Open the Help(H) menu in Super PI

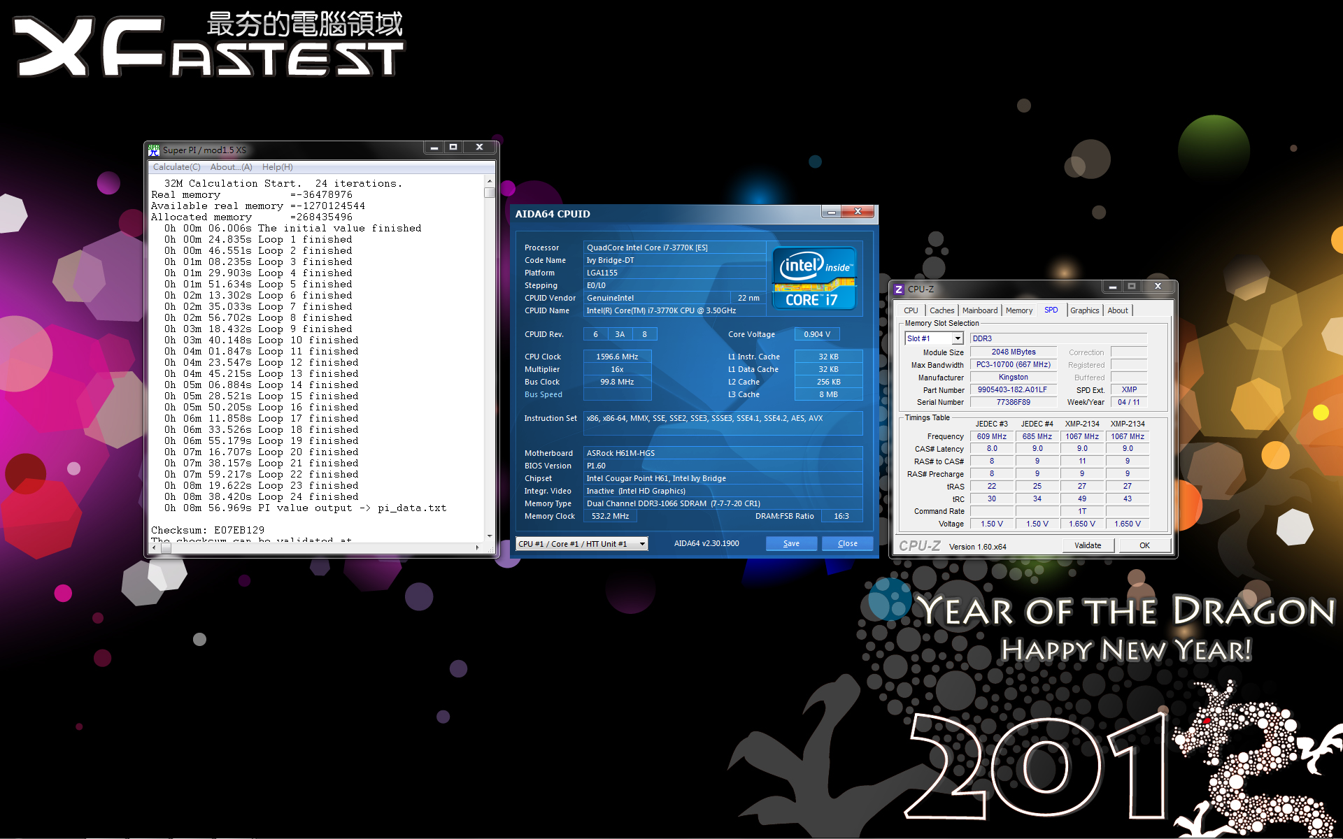click(x=277, y=167)
